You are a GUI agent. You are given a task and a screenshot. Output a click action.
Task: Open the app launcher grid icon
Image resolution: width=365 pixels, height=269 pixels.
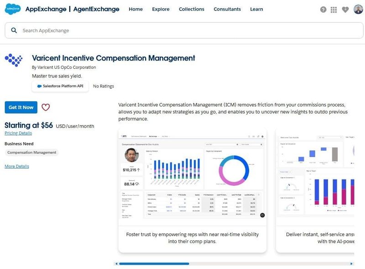coord(334,10)
